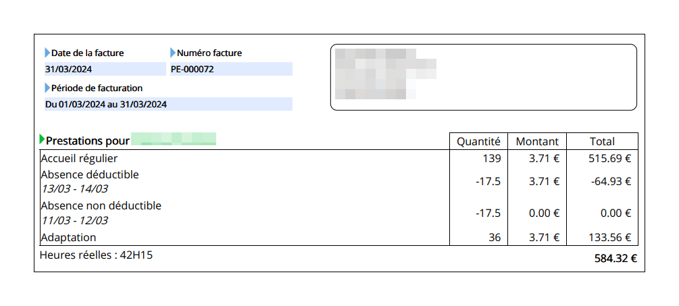
Task: Select the Absence non déductible line
Action: [x=101, y=205]
